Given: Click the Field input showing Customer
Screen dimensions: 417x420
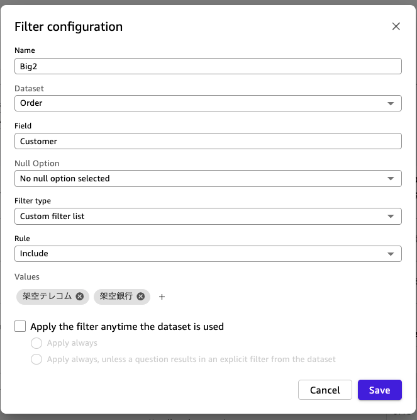Looking at the screenshot, I should (x=208, y=142).
